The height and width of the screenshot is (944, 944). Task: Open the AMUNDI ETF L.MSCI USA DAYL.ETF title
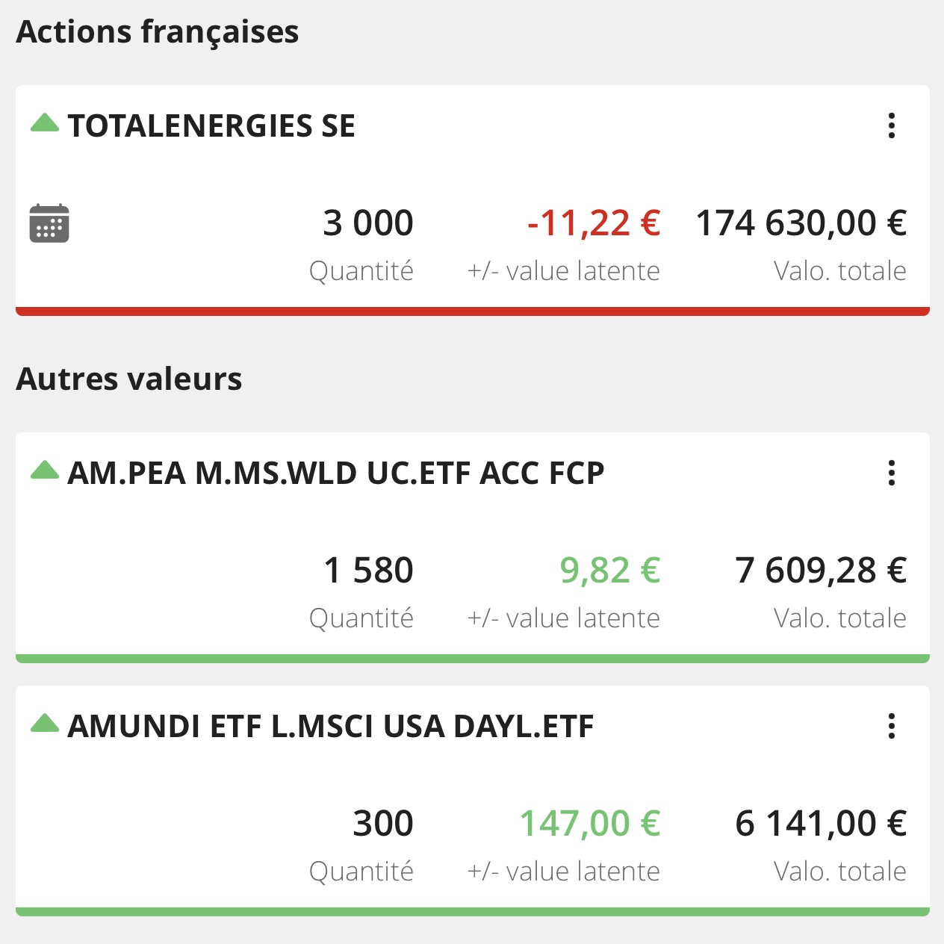(x=331, y=726)
